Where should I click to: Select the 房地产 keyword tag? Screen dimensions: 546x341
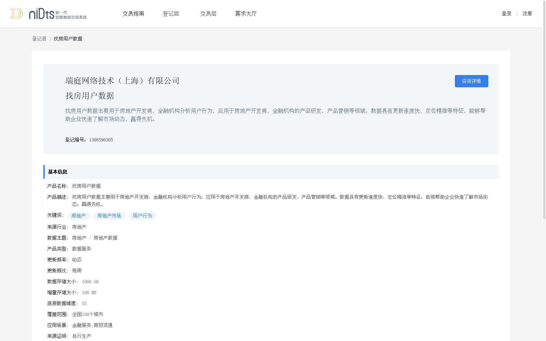point(78,216)
